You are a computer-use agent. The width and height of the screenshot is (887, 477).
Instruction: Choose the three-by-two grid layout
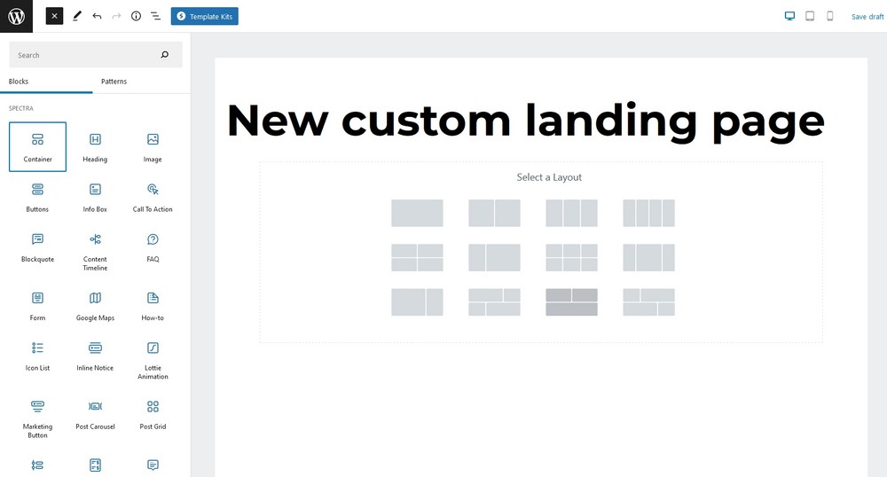pos(571,258)
